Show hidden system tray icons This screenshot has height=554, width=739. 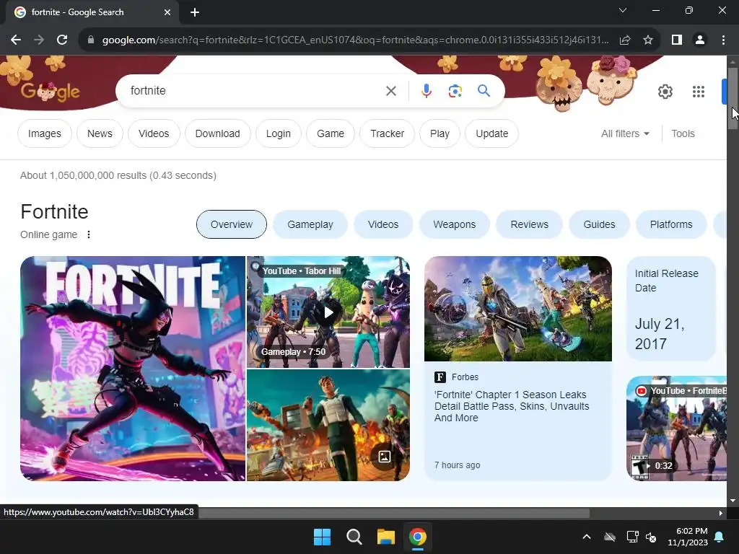tap(587, 537)
